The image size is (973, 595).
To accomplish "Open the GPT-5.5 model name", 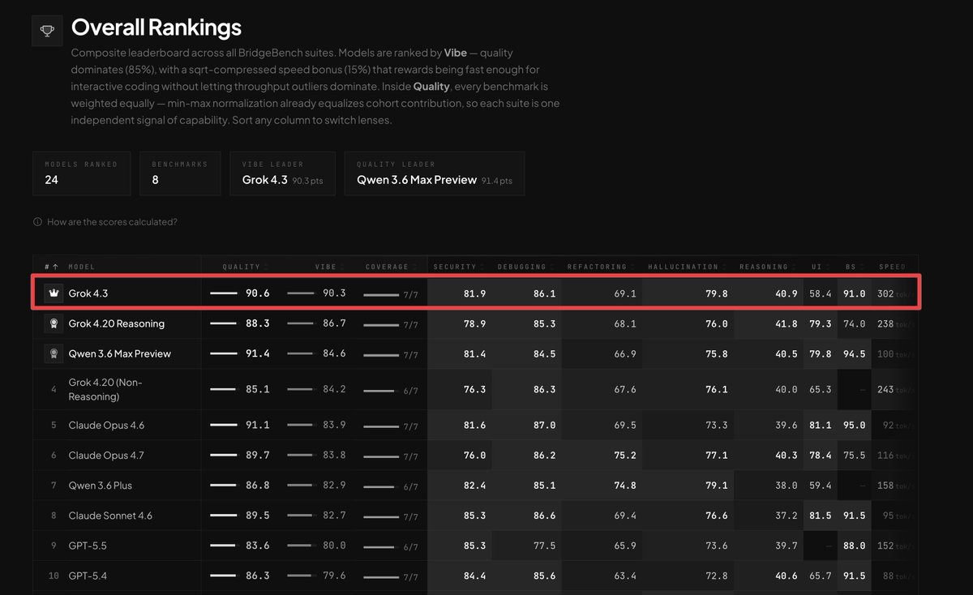I will click(x=88, y=546).
